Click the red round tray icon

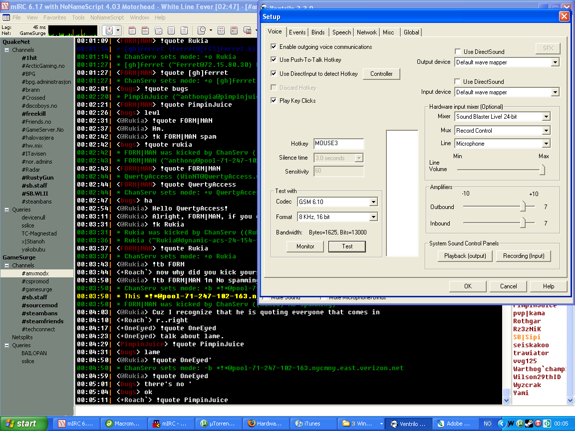[538, 424]
